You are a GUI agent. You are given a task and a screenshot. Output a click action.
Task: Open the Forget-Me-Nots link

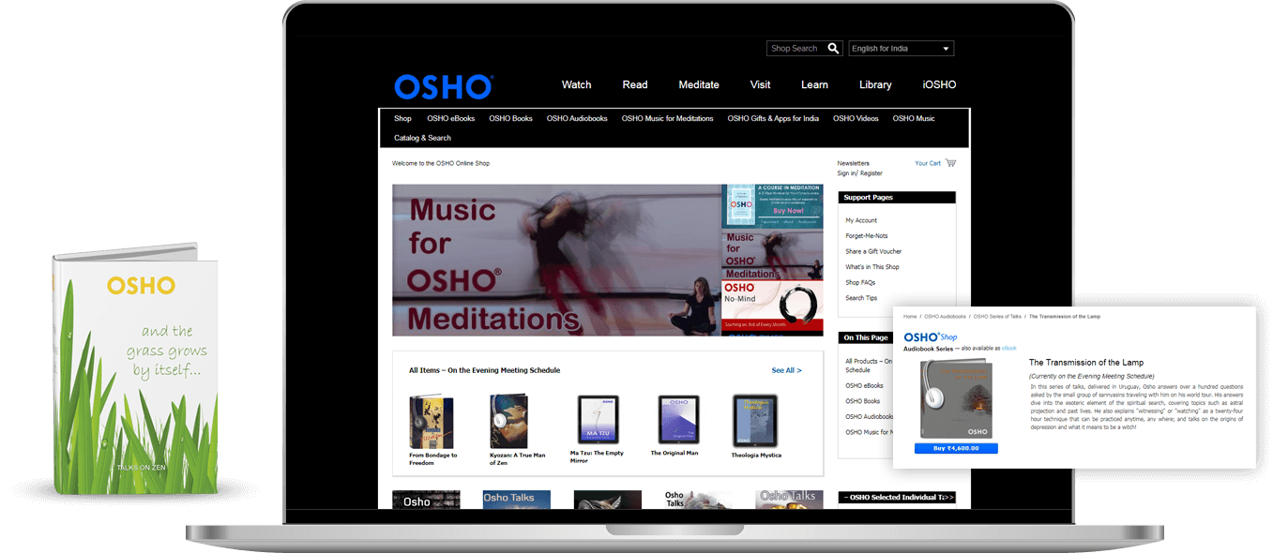(867, 236)
